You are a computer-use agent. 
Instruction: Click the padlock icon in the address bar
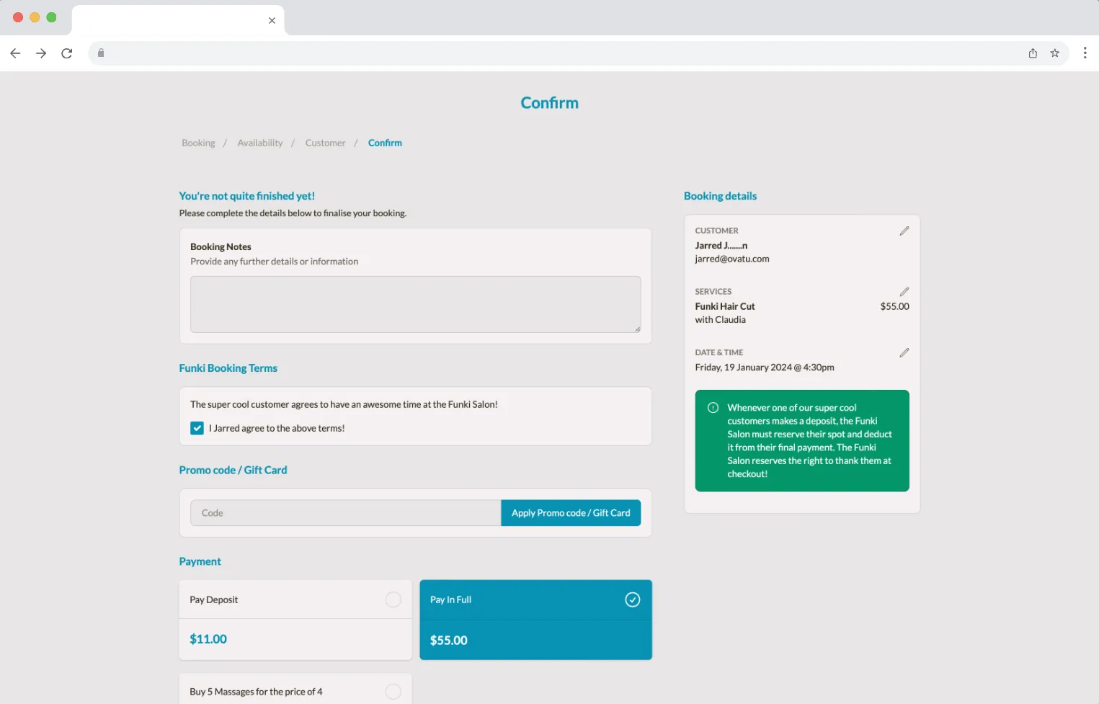point(101,53)
